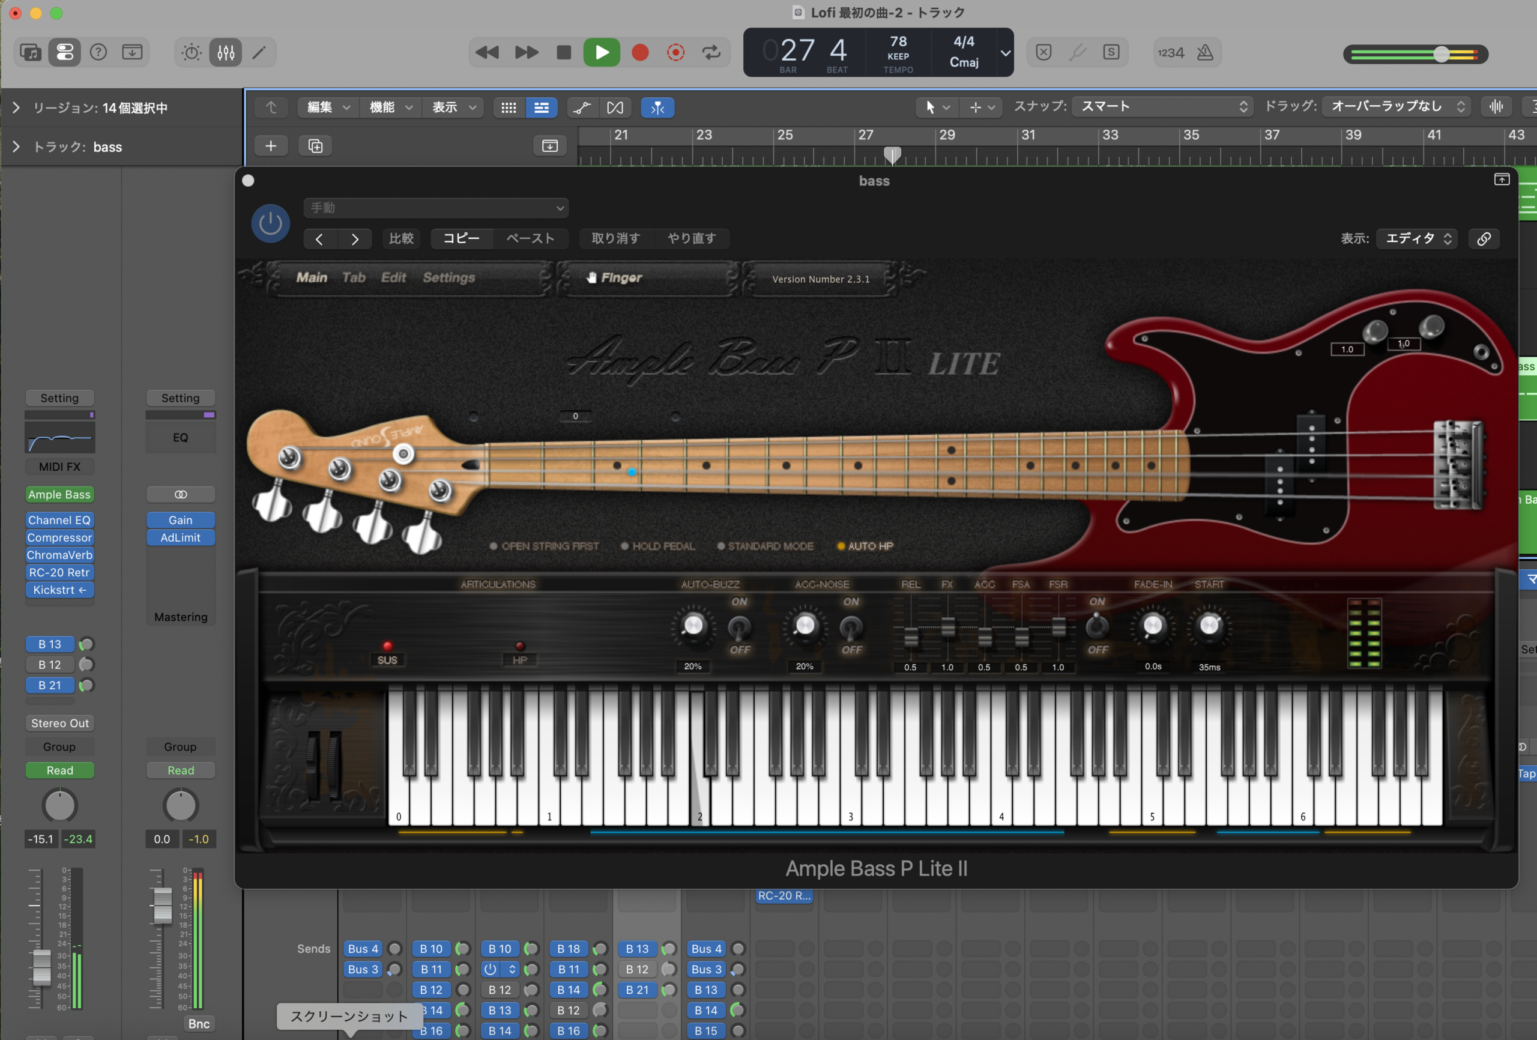Open the 機能 menu in tracks area

390,107
